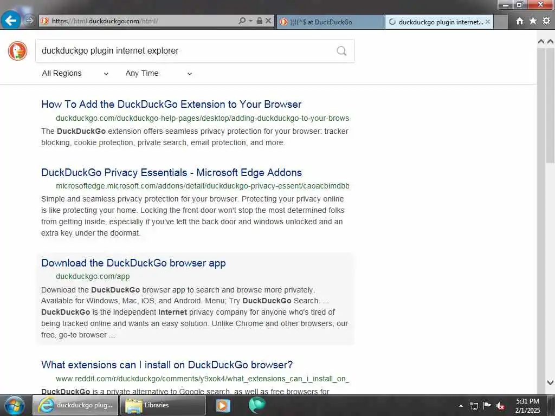
Task: Open the All Regions dropdown
Action: (x=75, y=74)
